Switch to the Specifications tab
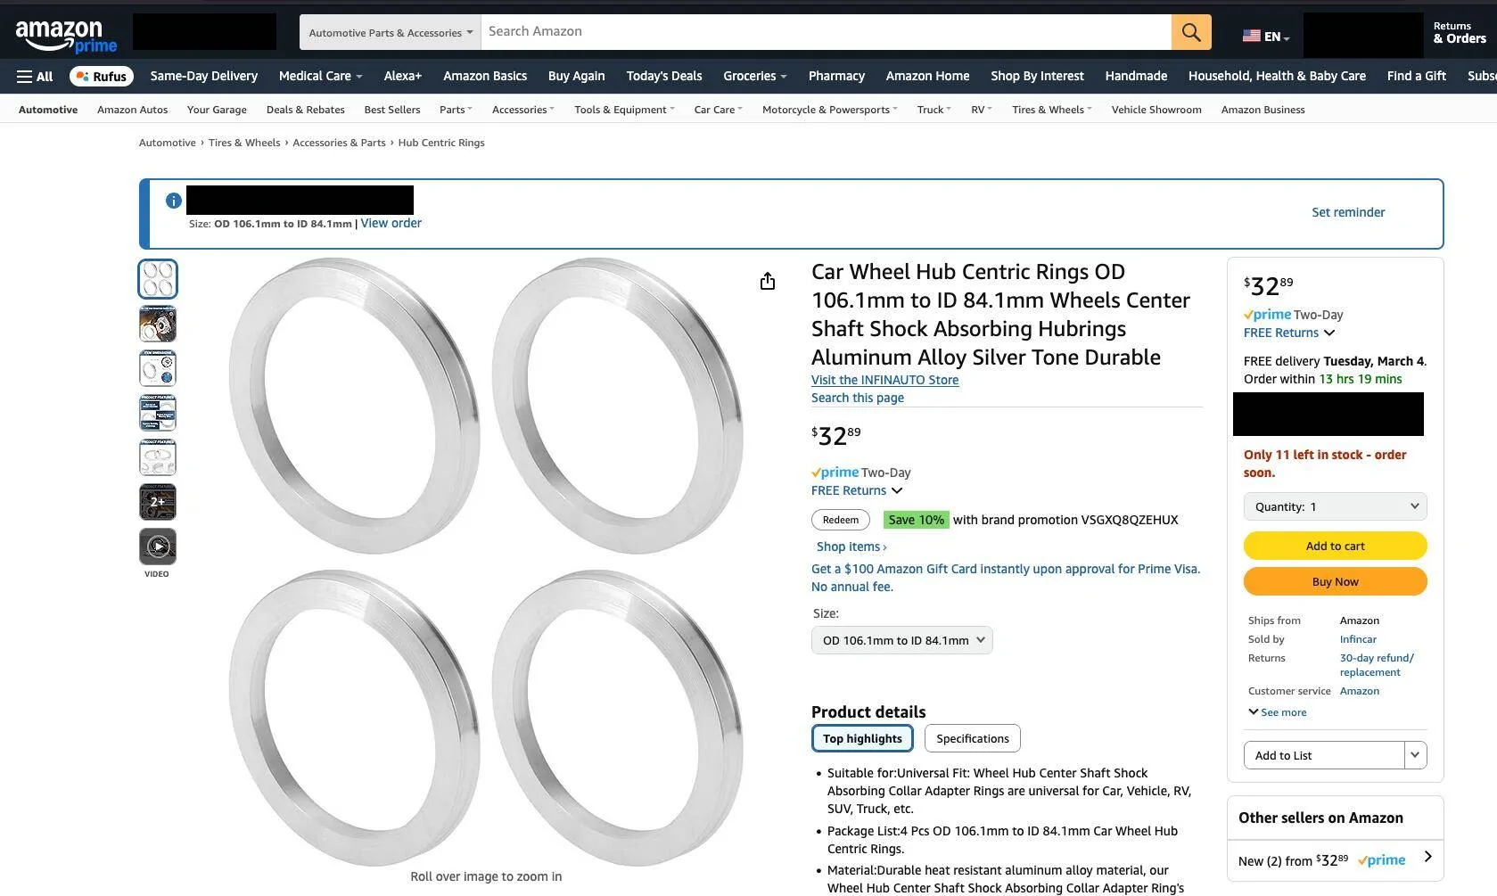 [x=972, y=738]
